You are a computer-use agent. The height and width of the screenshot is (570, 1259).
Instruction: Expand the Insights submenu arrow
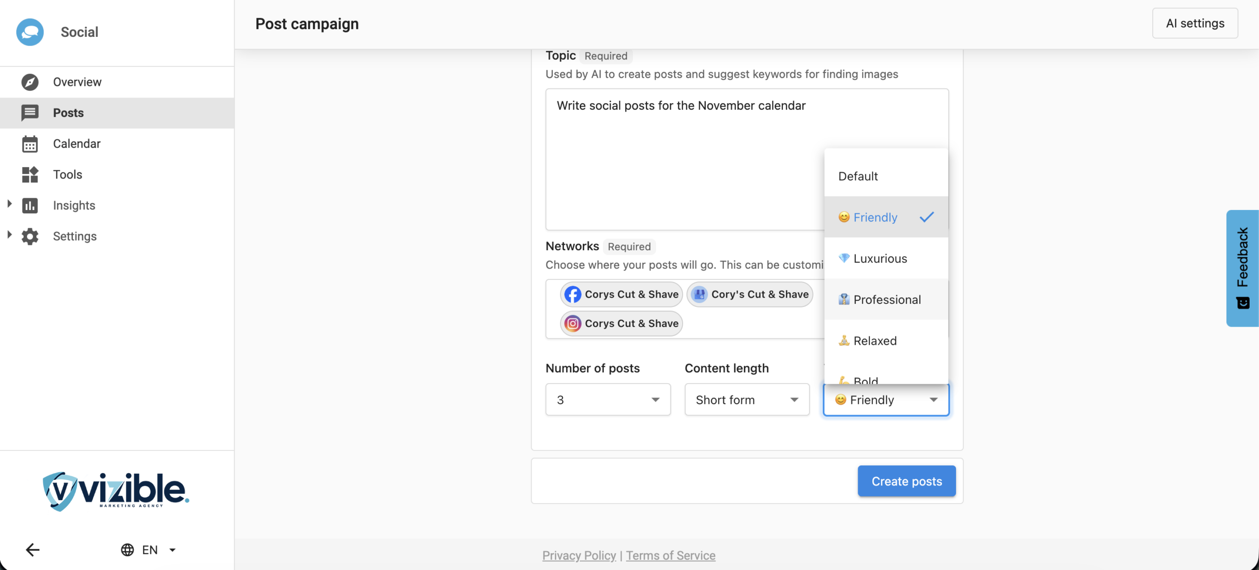click(x=9, y=204)
